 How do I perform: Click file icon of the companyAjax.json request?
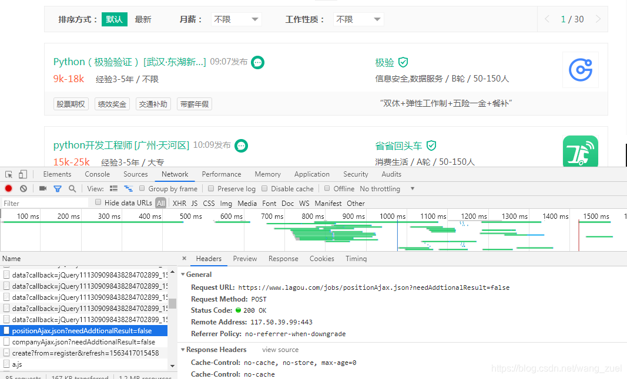[6, 342]
